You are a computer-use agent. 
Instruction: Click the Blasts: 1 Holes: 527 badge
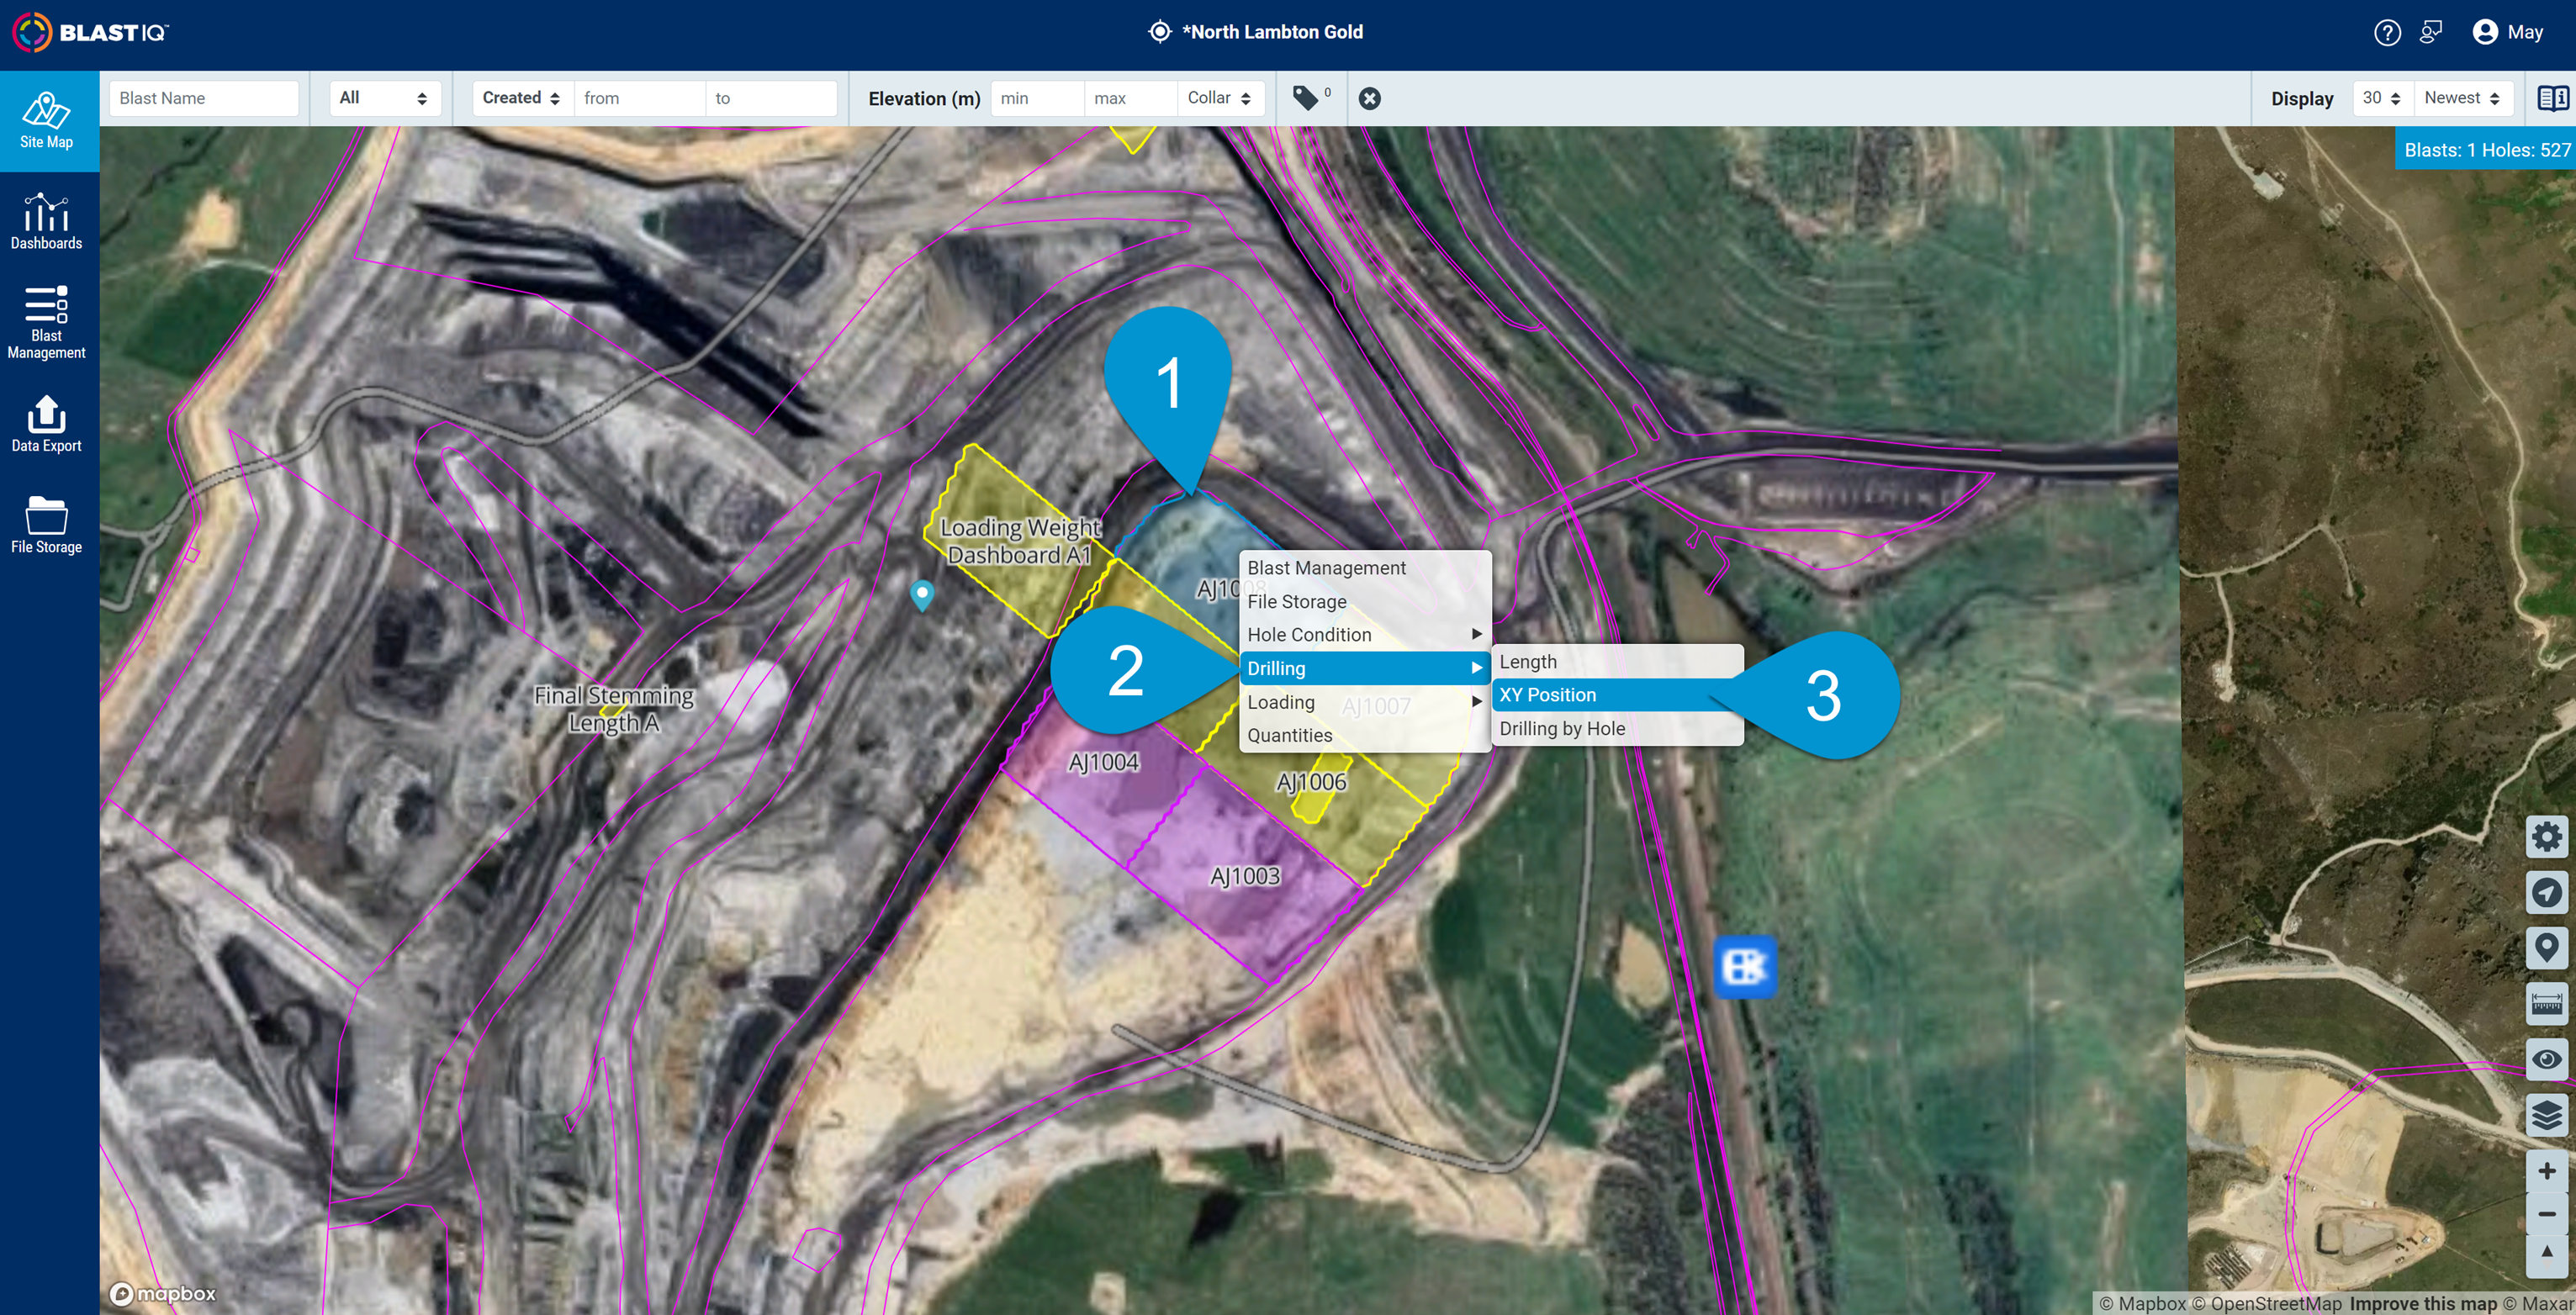[2485, 150]
